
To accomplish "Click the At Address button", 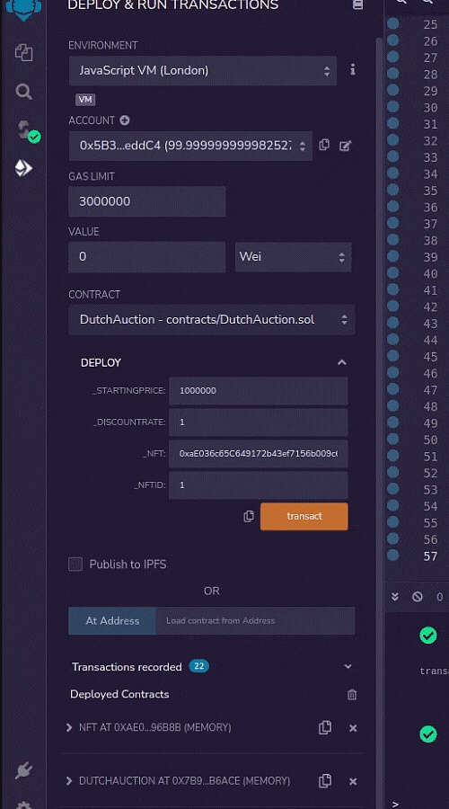I will tap(112, 620).
